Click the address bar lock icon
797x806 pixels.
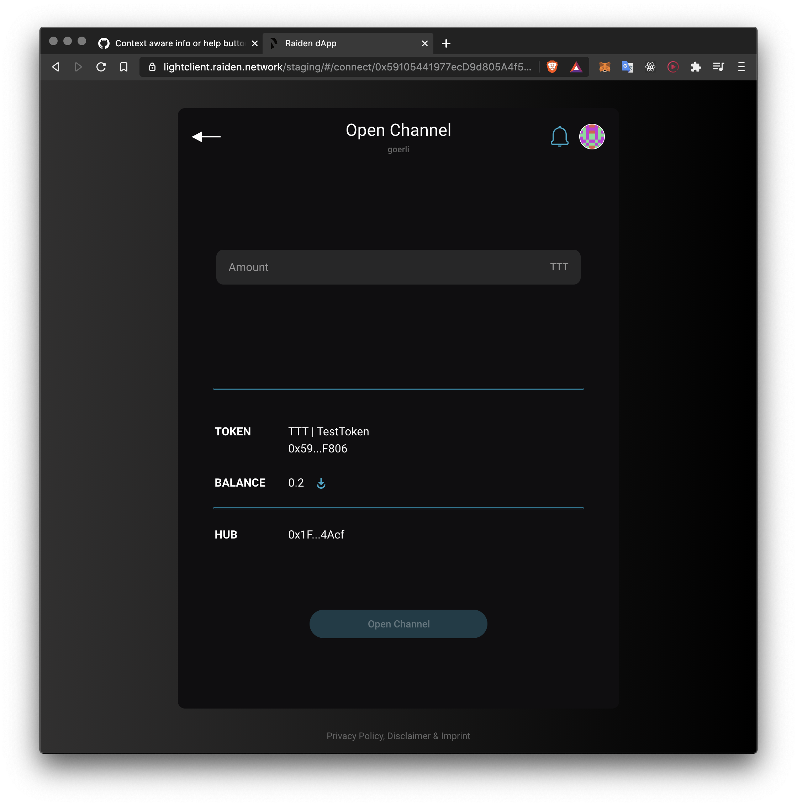152,67
